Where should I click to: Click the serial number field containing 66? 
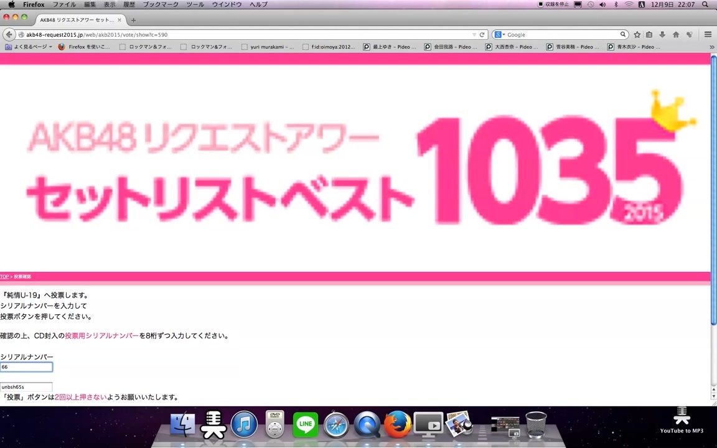pyautogui.click(x=26, y=367)
